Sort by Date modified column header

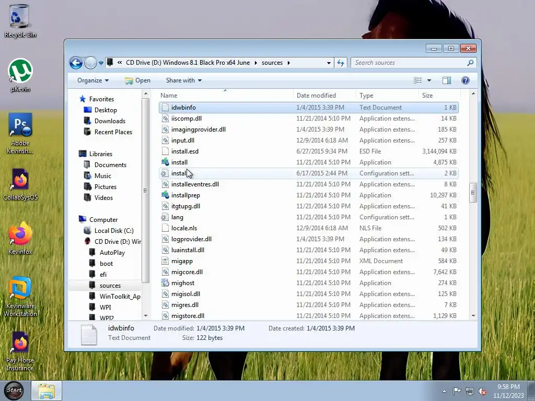tap(324, 96)
